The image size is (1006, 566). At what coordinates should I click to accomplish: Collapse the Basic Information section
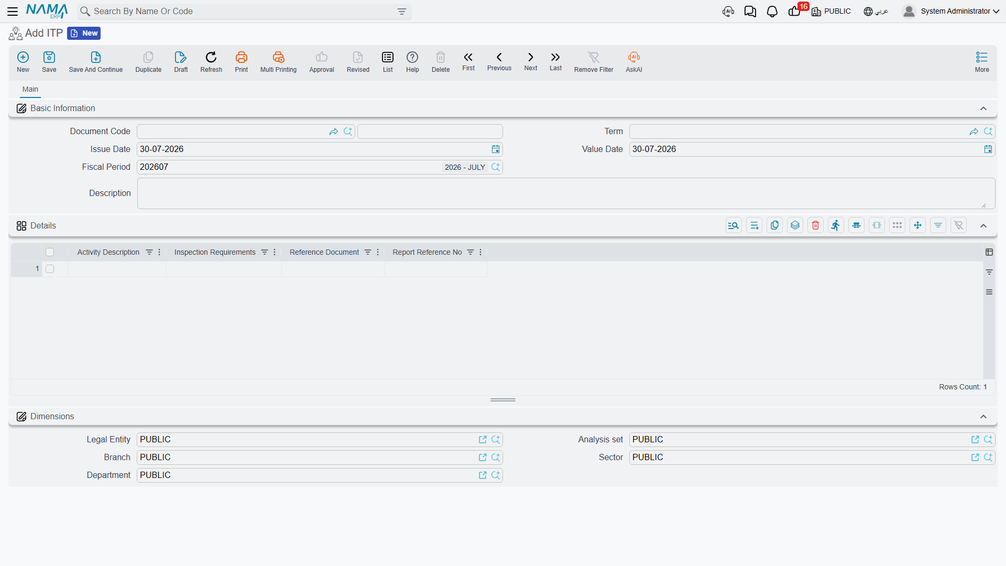pyautogui.click(x=983, y=108)
